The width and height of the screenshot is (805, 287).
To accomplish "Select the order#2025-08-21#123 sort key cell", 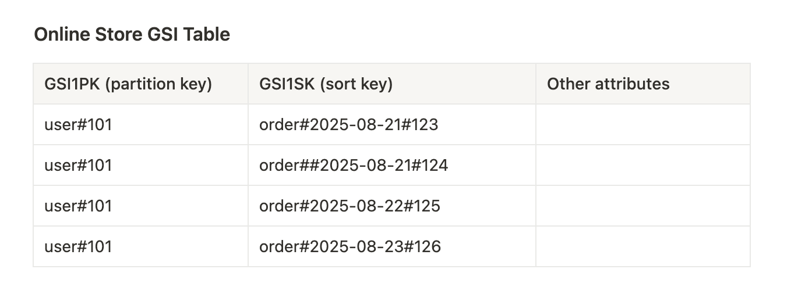I will [392, 125].
